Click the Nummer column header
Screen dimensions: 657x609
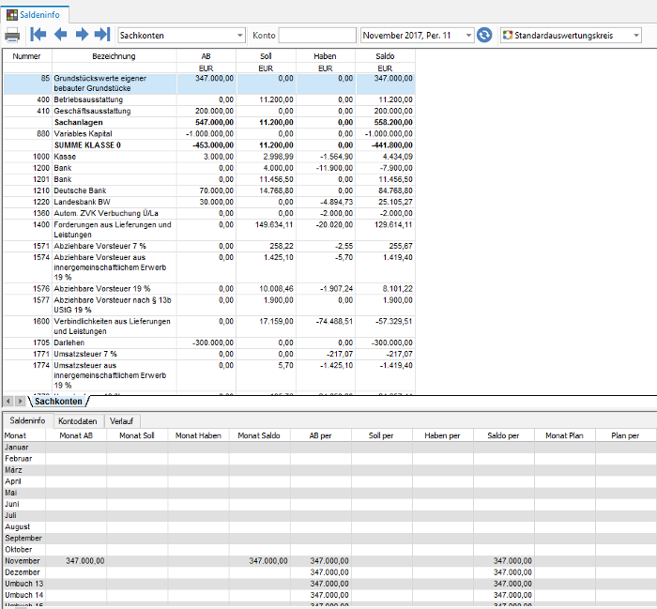[x=27, y=56]
